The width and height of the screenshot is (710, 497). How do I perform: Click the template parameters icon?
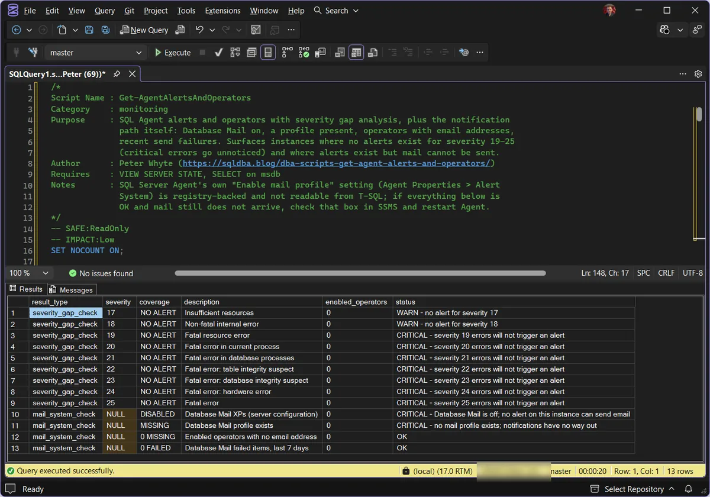coord(463,52)
